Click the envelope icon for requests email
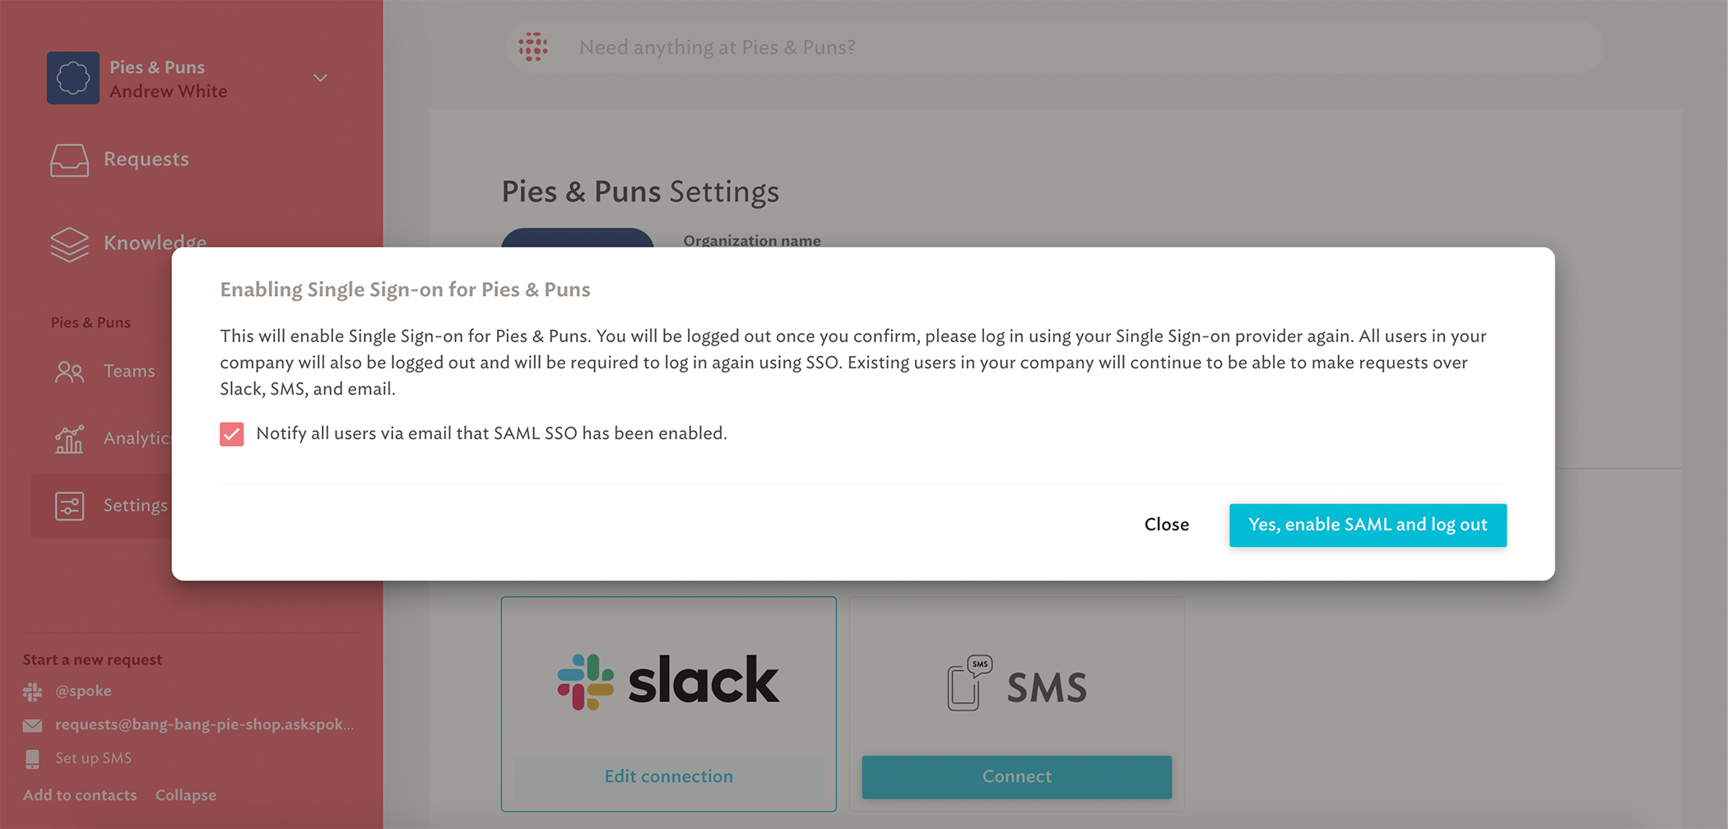Image resolution: width=1728 pixels, height=829 pixels. click(x=32, y=725)
